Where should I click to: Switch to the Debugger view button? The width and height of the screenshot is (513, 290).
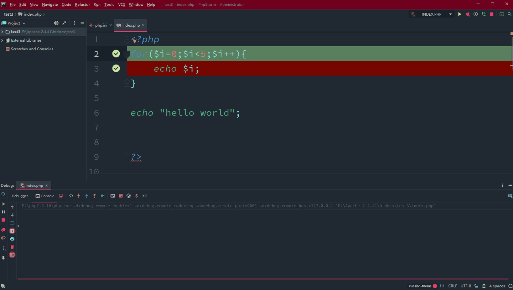pos(20,196)
